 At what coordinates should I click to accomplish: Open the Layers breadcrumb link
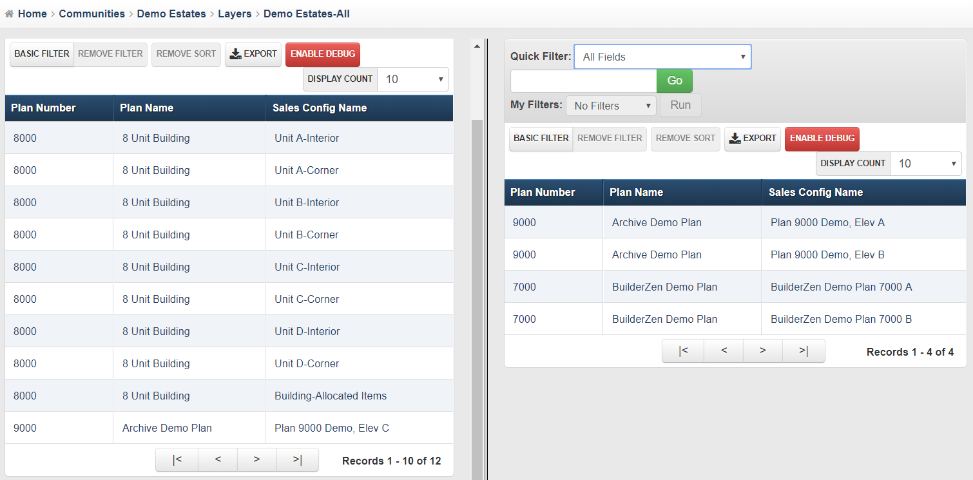tap(235, 14)
